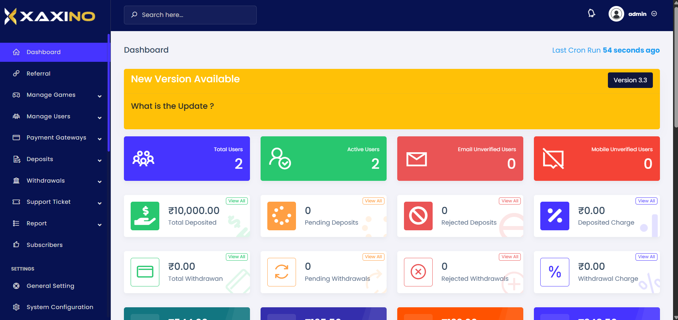Viewport: 678px width, 320px height.
Task: Open the Referral sidebar item
Action: [x=39, y=73]
